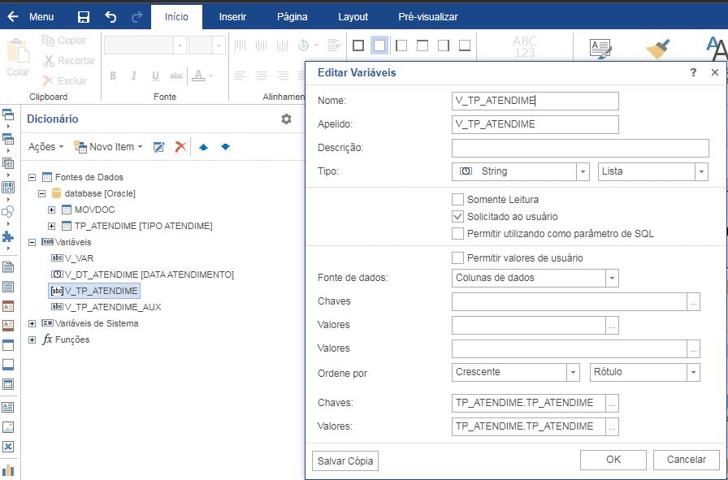
Task: Click the Underline formatting icon
Action: click(155, 76)
